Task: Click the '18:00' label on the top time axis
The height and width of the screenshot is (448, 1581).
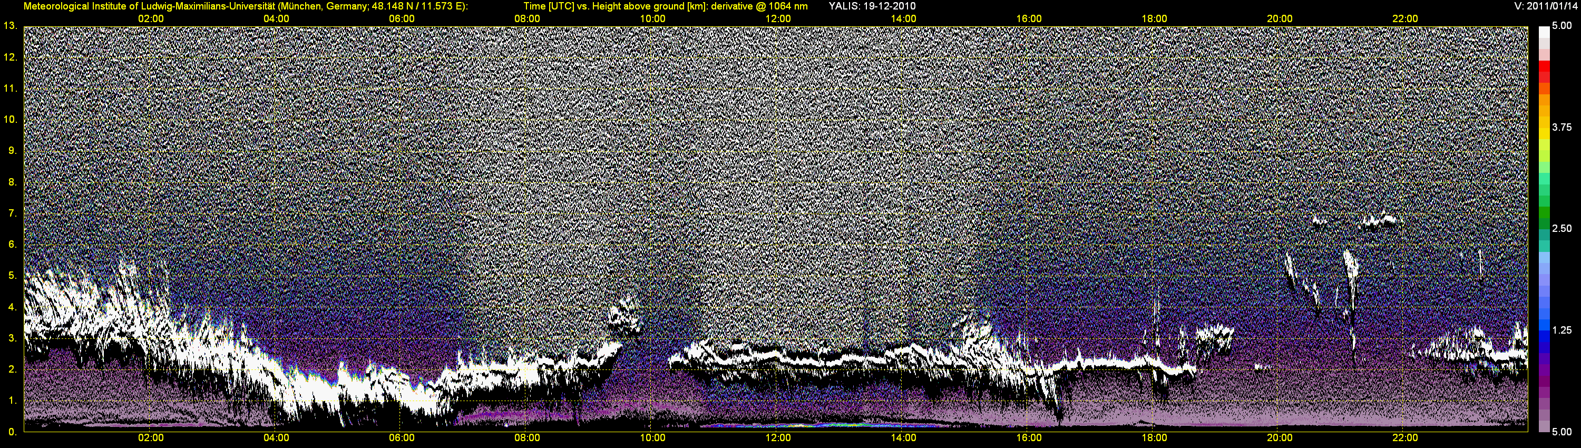Action: (1155, 19)
